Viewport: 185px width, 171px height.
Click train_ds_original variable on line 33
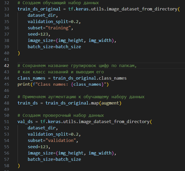click(x=39, y=9)
